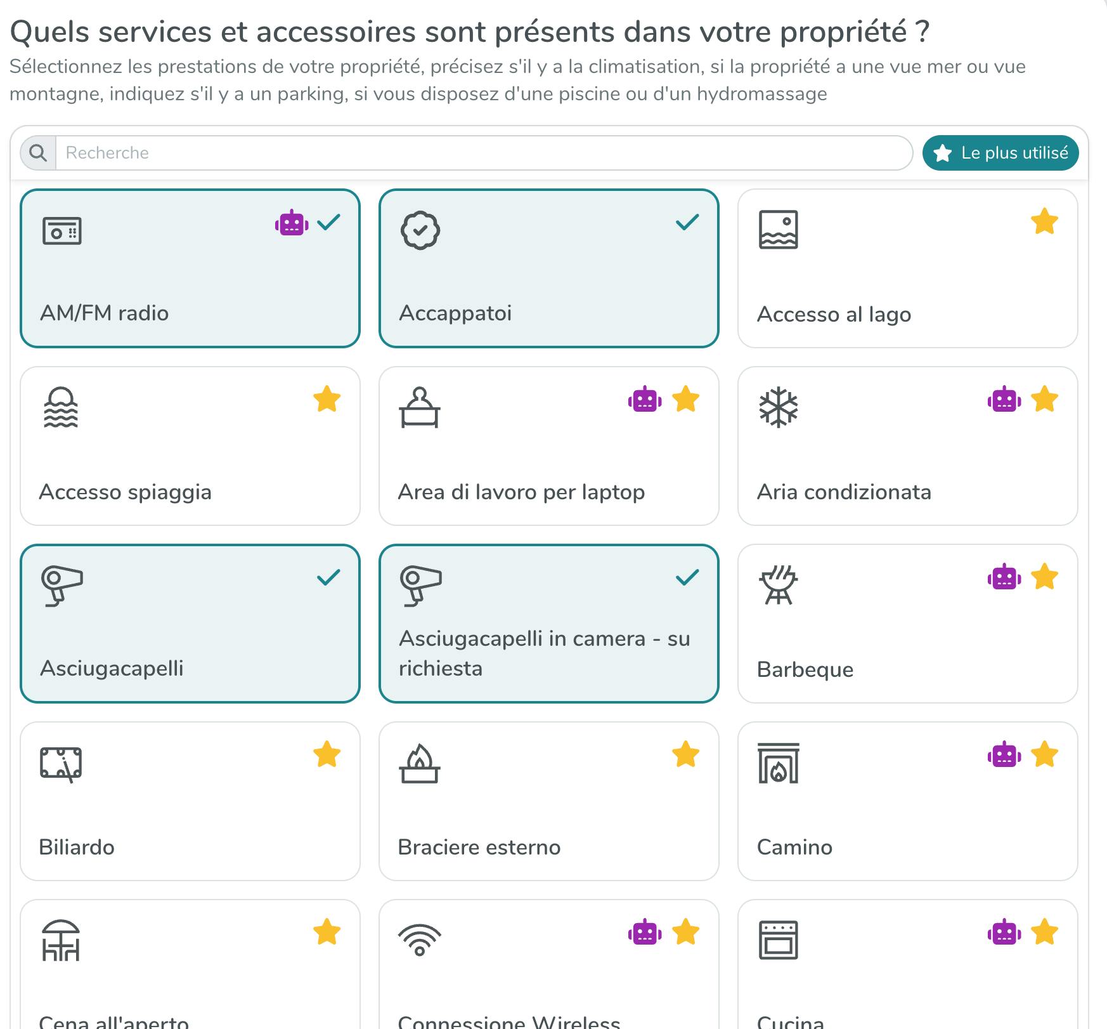Click the purple robot icon on Barbeque
1107x1029 pixels.
tap(1004, 577)
